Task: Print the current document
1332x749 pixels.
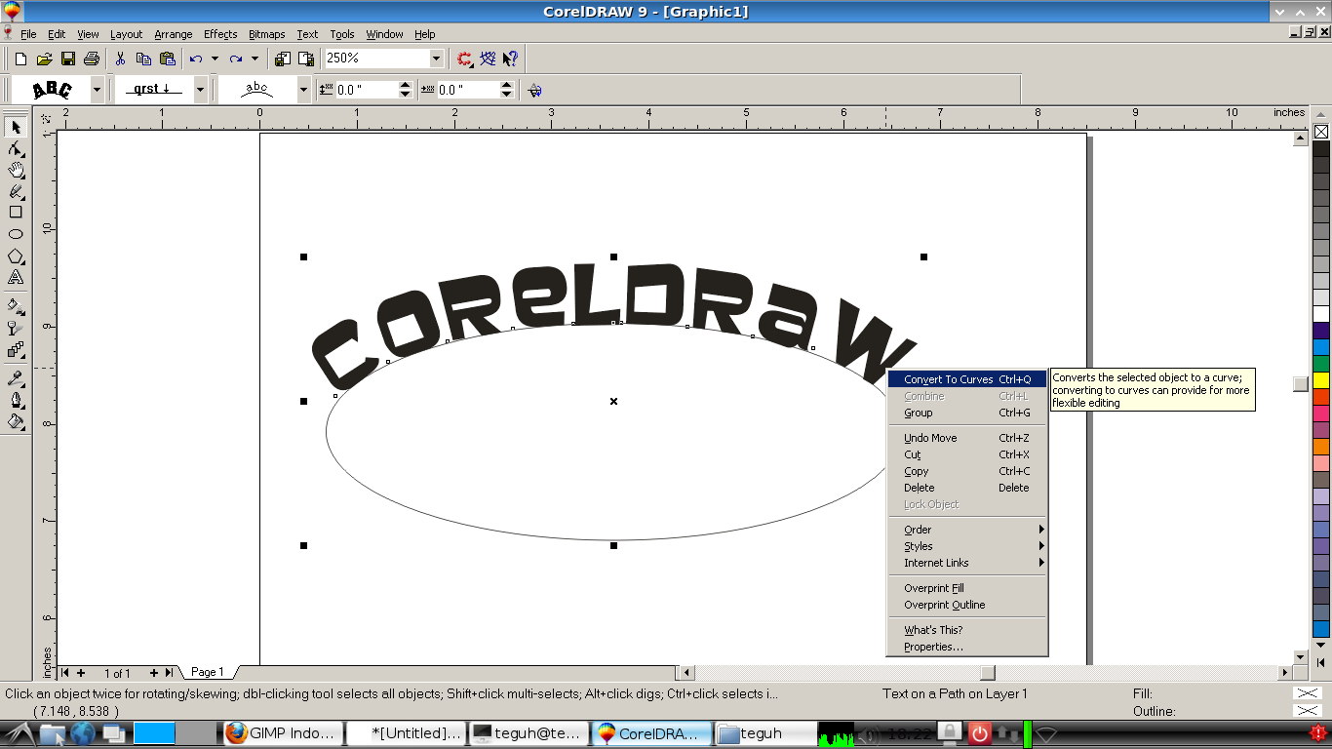Action: pos(92,59)
